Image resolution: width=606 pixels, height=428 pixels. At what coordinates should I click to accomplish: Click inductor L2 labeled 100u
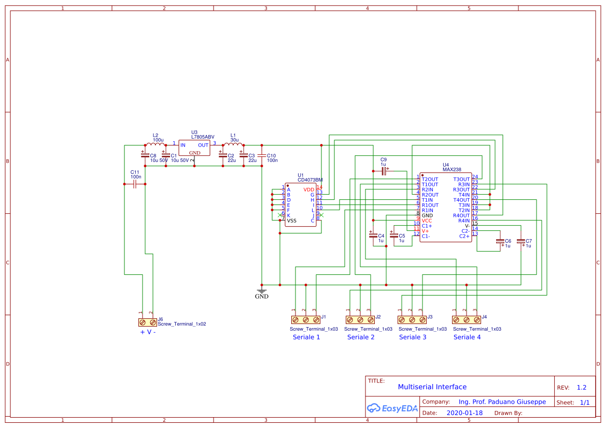(x=156, y=143)
